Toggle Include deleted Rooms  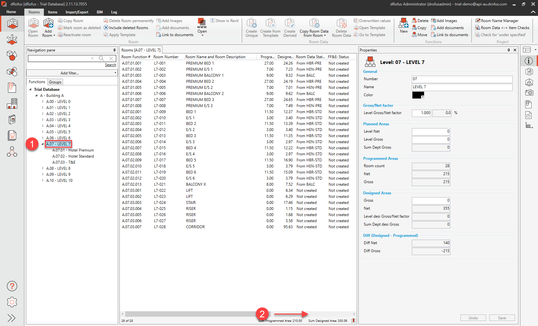[x=126, y=28]
